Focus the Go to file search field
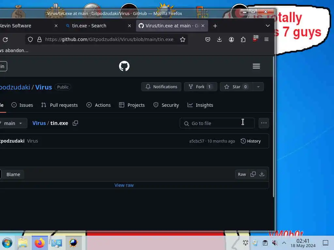The height and width of the screenshot is (250, 334). click(x=217, y=123)
